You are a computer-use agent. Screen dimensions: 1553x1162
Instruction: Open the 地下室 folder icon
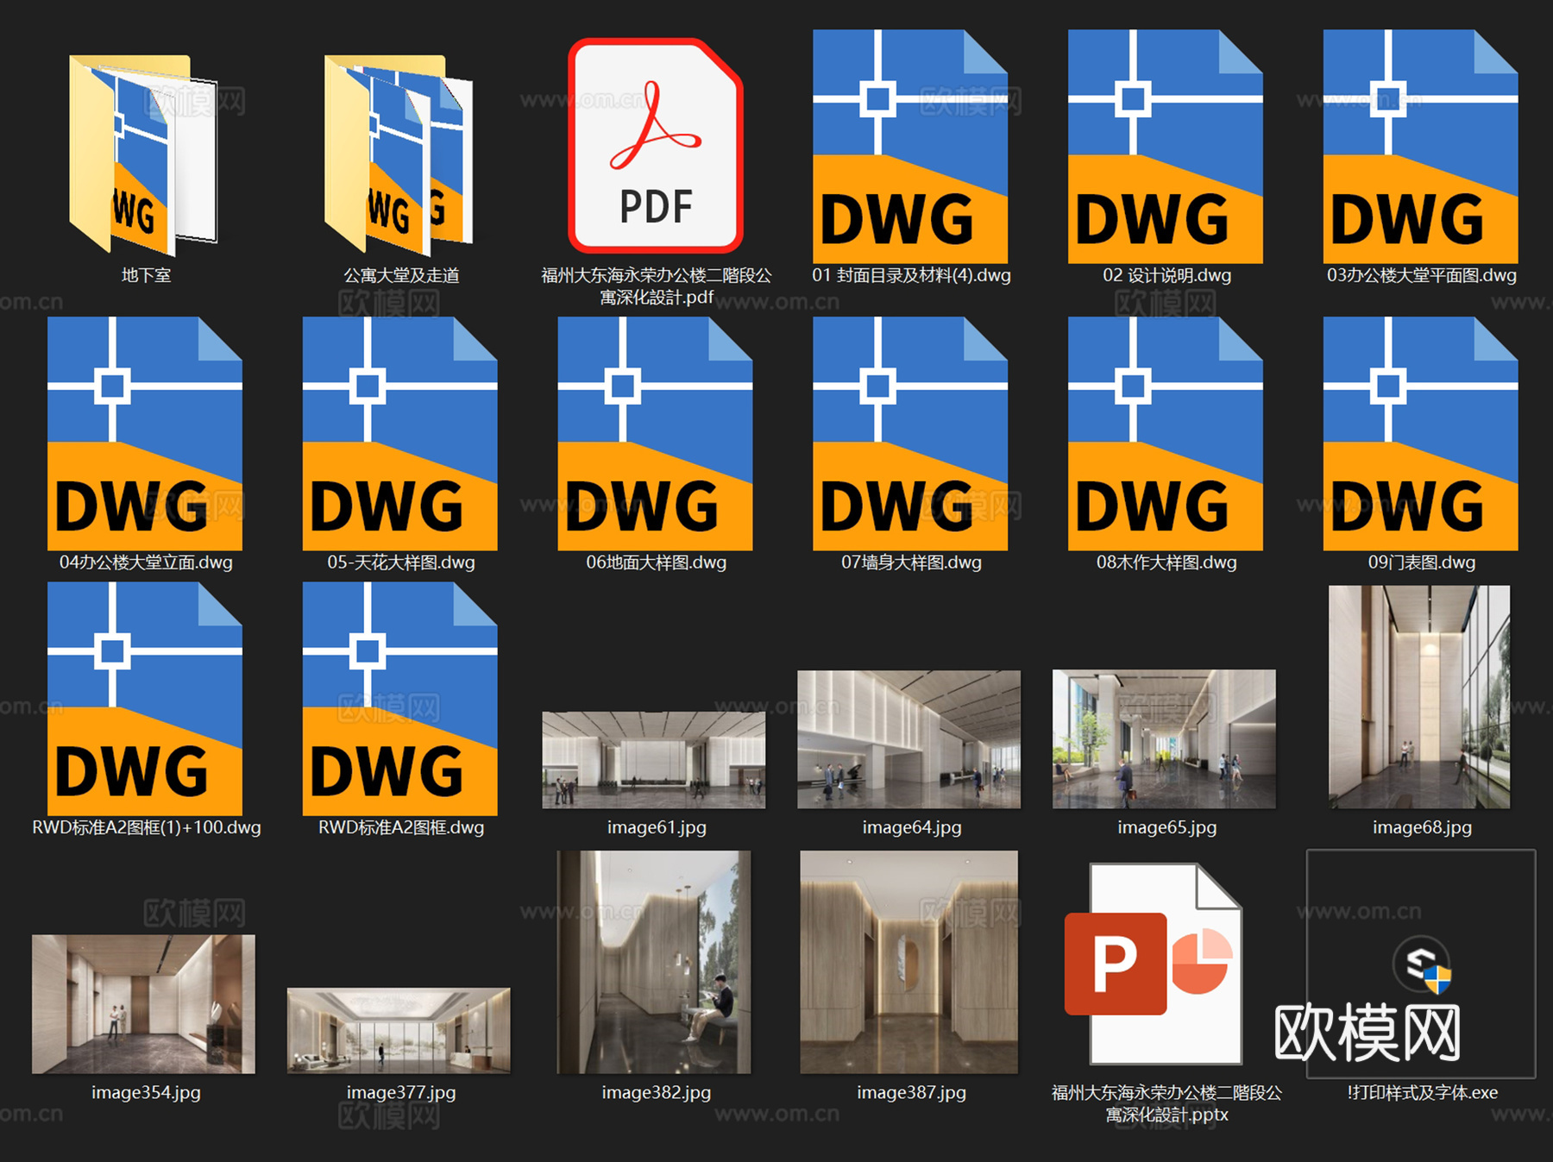[x=144, y=155]
